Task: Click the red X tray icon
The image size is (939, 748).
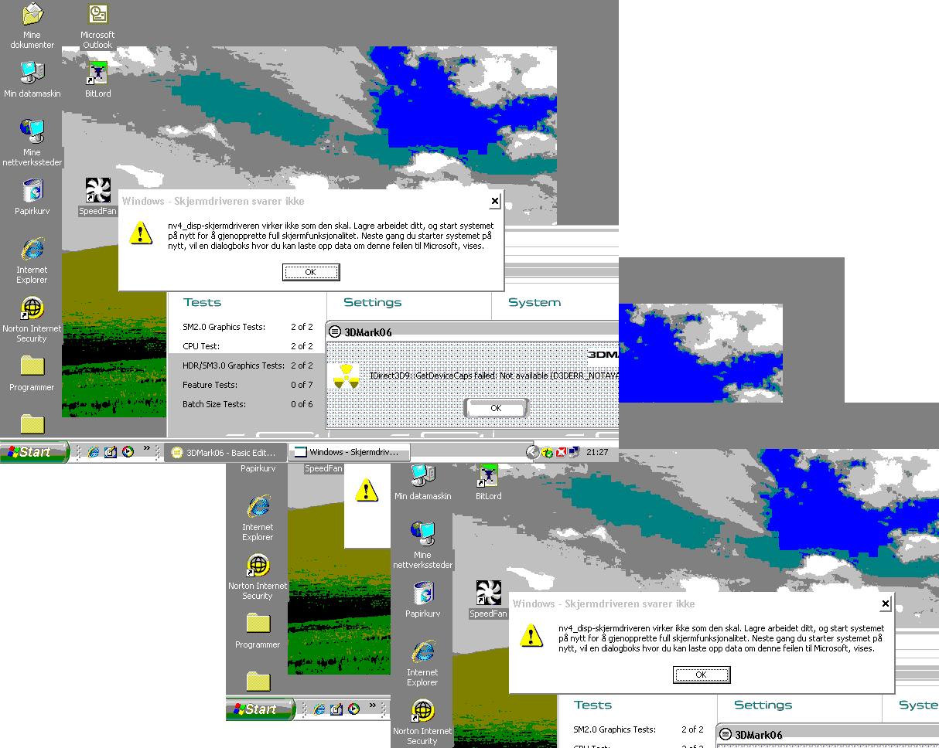Action: (561, 452)
